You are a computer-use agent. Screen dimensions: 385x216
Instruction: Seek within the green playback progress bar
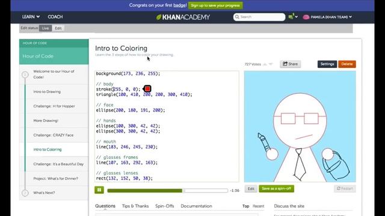tap(167, 190)
